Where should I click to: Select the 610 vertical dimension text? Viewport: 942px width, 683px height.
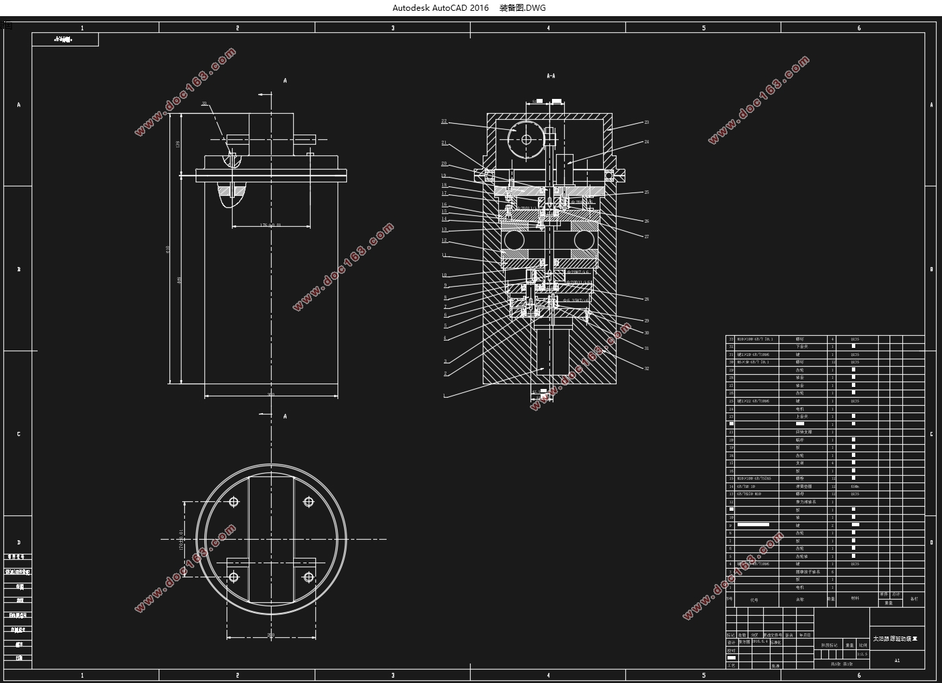(167, 249)
